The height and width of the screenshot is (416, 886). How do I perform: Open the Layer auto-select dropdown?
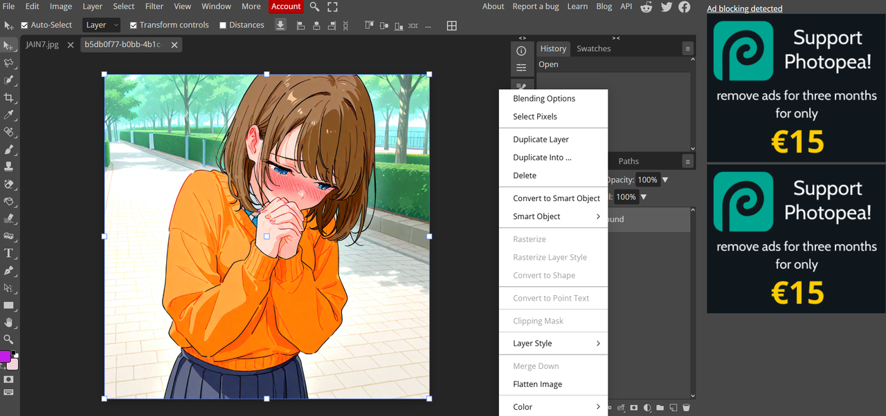click(x=102, y=25)
